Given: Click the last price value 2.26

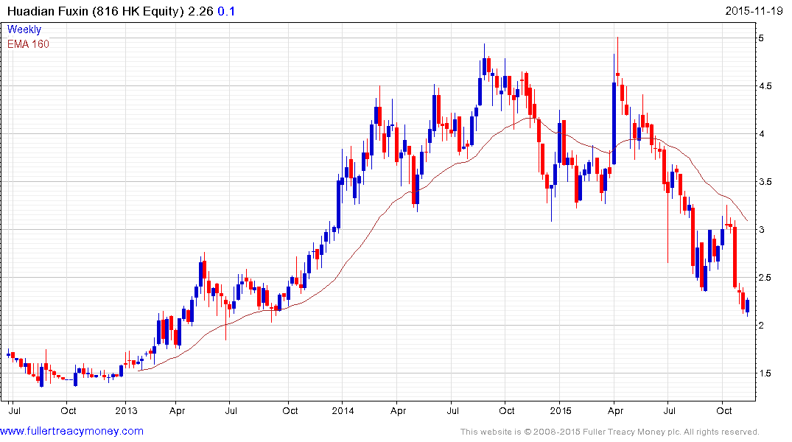Looking at the screenshot, I should coord(200,11).
